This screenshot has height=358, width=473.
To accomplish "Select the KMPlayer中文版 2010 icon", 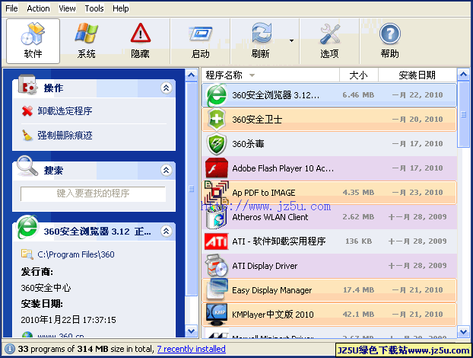I will tap(216, 315).
